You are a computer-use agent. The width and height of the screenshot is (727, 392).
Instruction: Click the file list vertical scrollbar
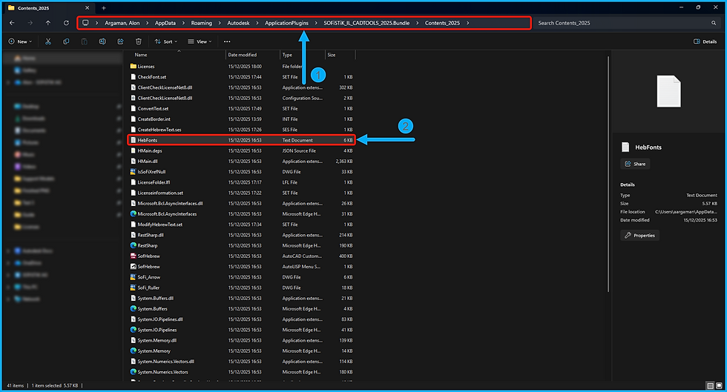coord(608,174)
